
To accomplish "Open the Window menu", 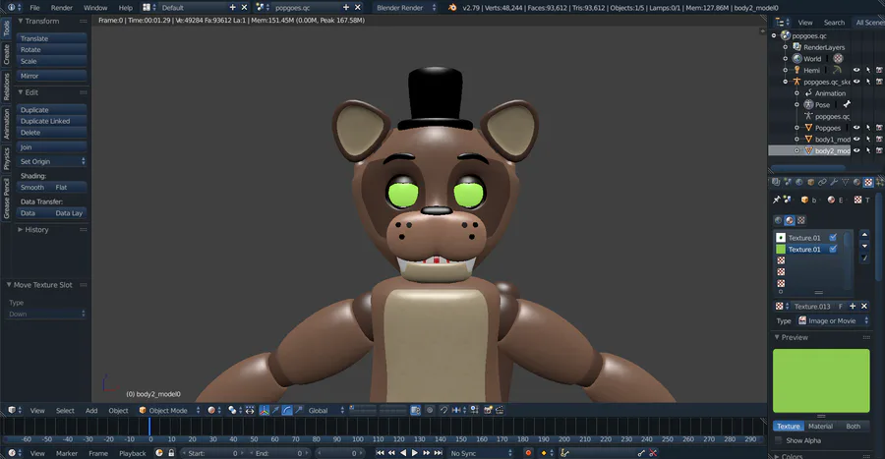I will point(95,8).
